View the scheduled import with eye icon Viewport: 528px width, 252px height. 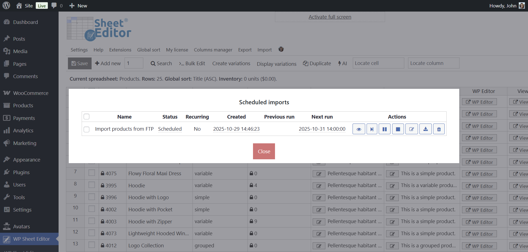click(359, 129)
